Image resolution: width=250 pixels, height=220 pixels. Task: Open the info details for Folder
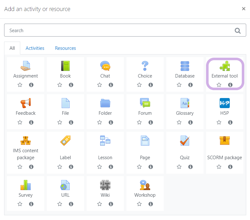[x=111, y=122]
